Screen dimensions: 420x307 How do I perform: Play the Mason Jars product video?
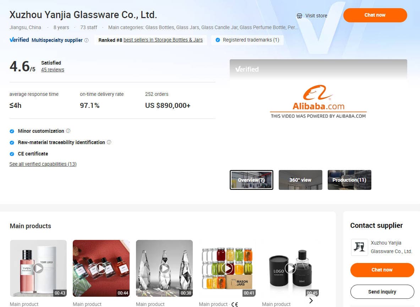[x=228, y=268]
